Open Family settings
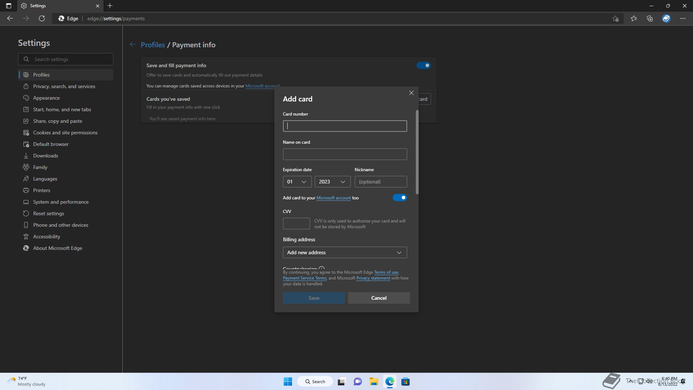The width and height of the screenshot is (693, 390). point(66,167)
